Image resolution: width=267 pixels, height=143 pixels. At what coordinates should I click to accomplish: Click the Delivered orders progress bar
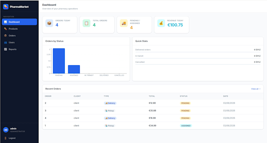(x=198, y=52)
